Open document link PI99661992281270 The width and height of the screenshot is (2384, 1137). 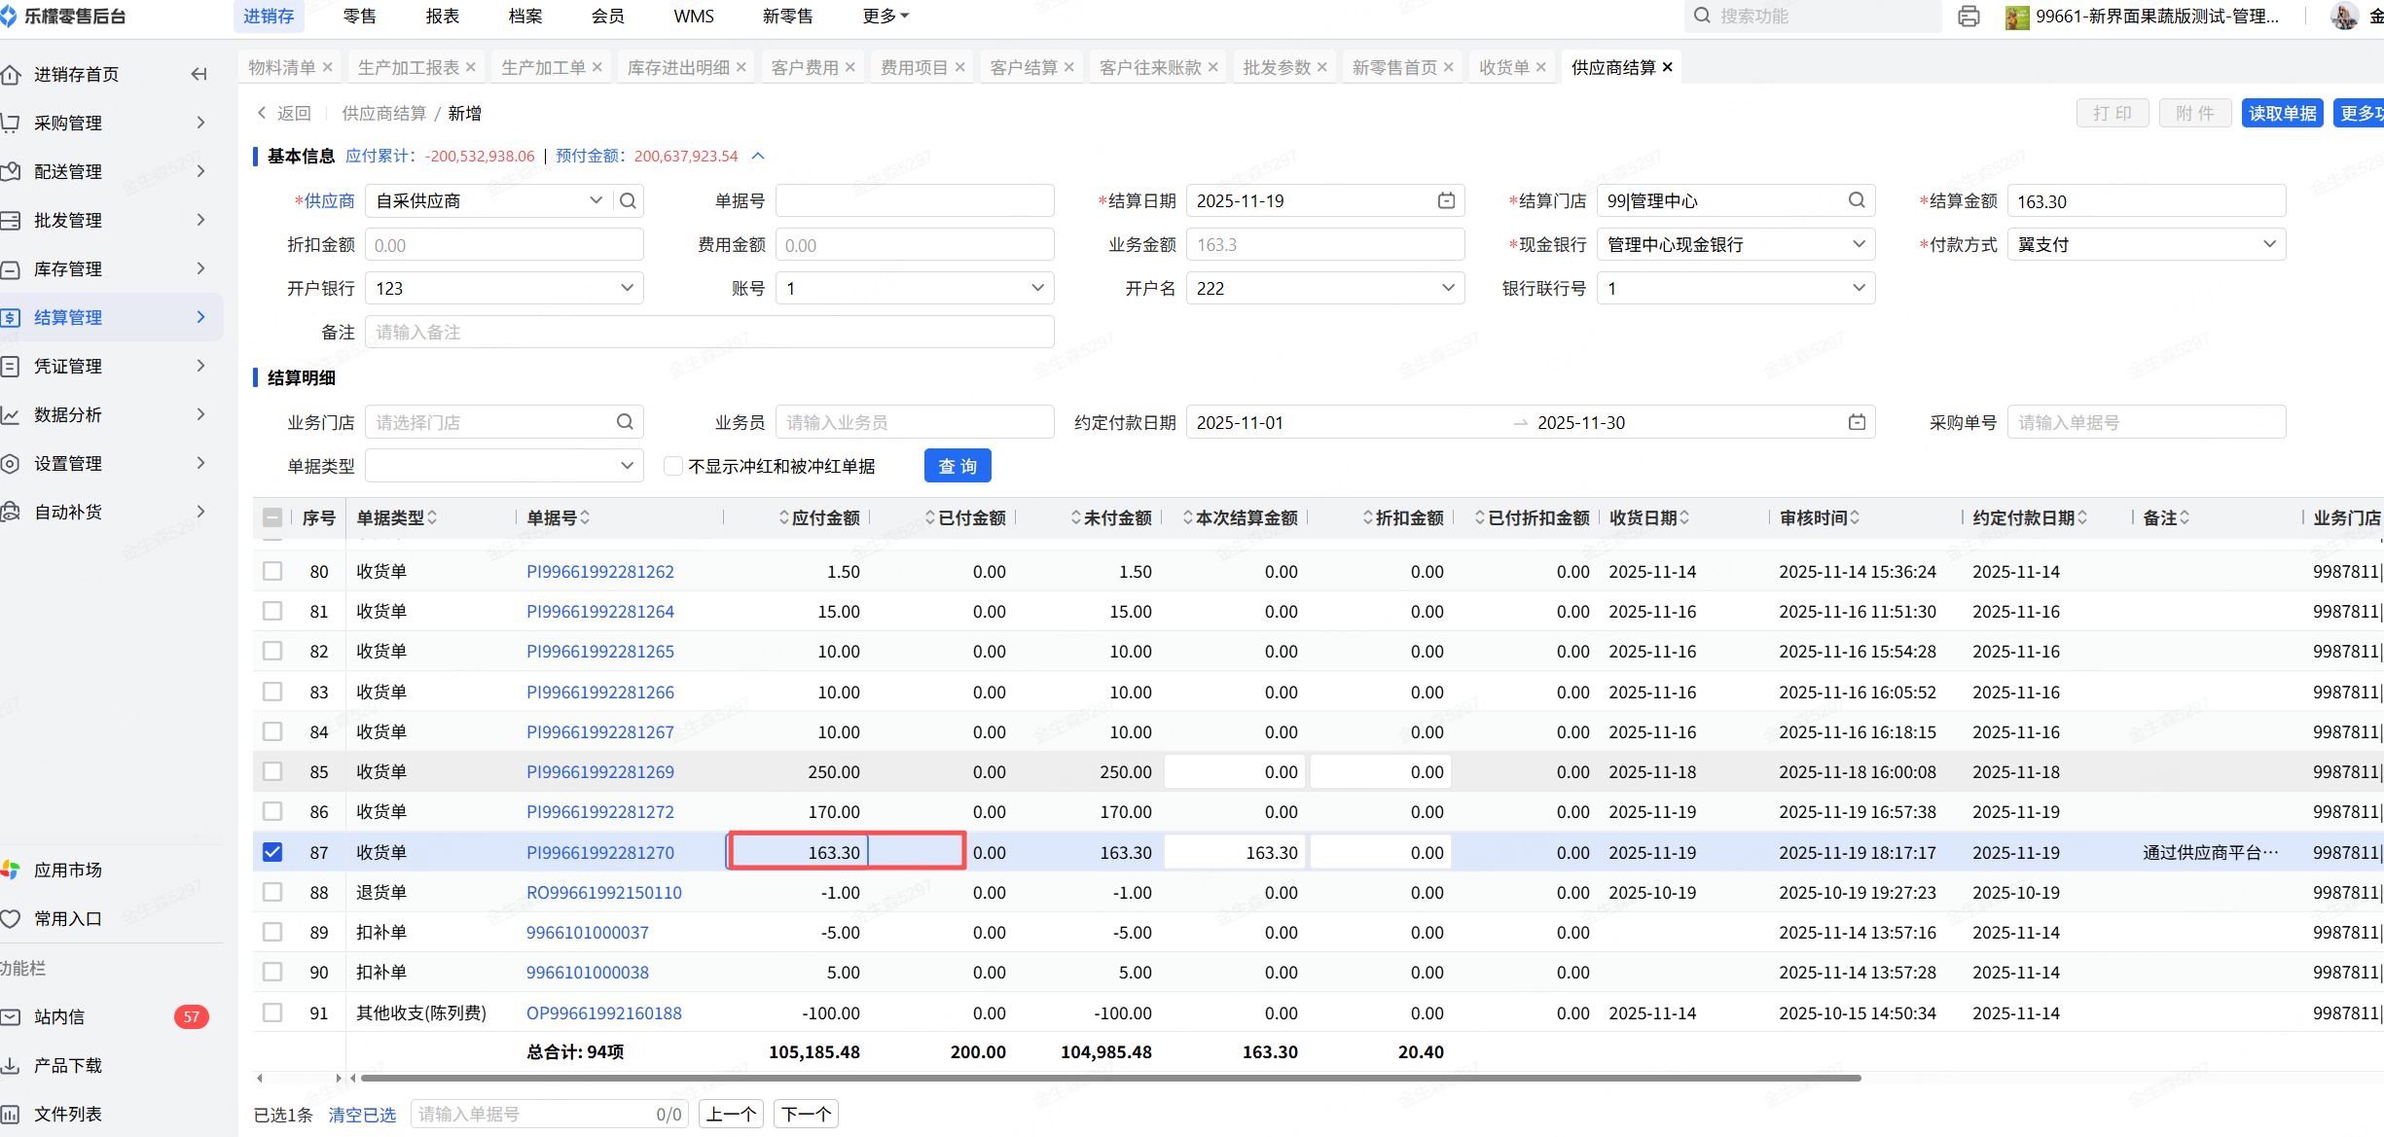pos(599,853)
